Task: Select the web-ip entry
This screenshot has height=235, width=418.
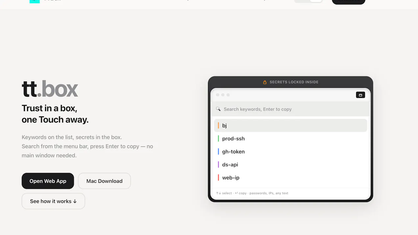Action: pyautogui.click(x=290, y=177)
